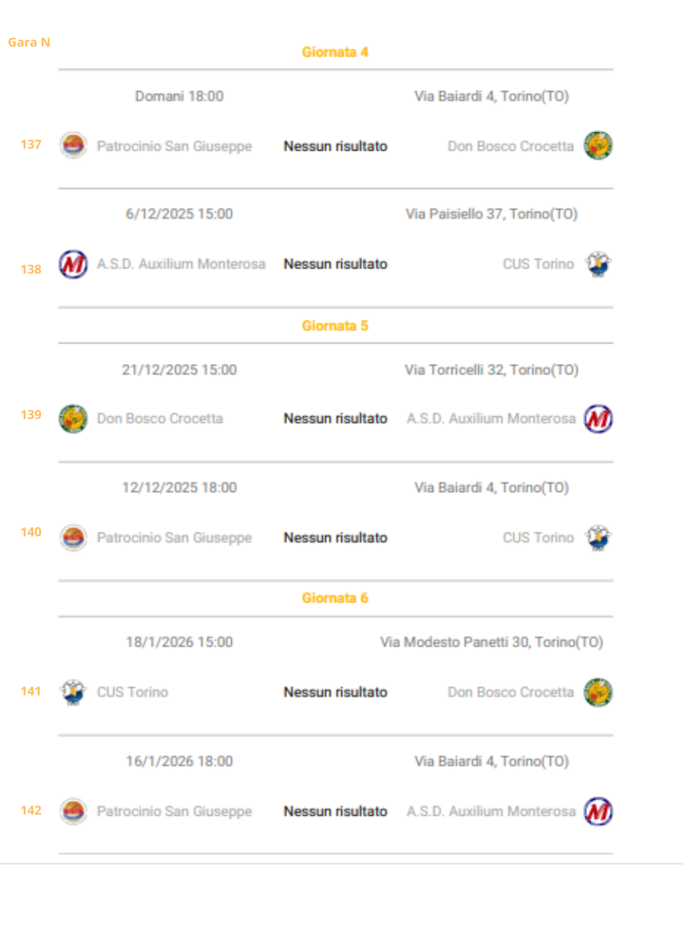Image resolution: width=684 pixels, height=950 pixels.
Task: Click Auxilium Monterosa logo in match 138
Action: tap(73, 264)
